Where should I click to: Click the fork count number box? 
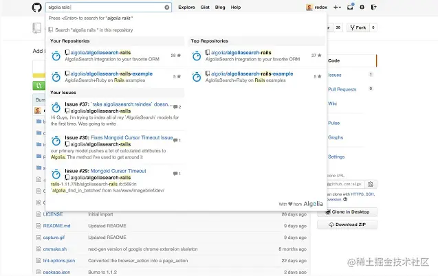[x=373, y=27]
